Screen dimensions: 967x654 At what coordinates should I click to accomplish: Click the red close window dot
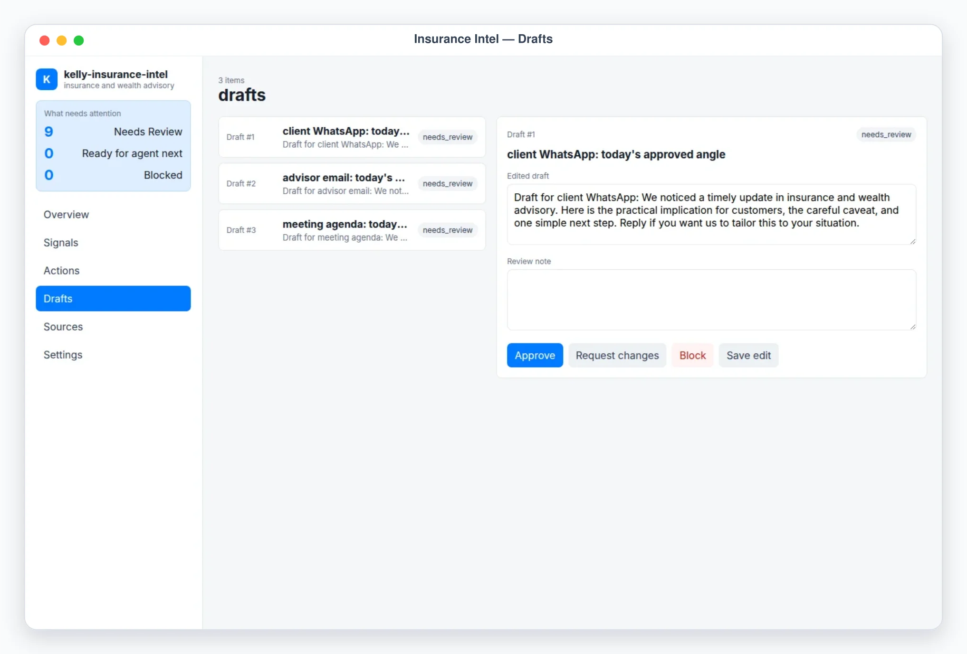45,40
